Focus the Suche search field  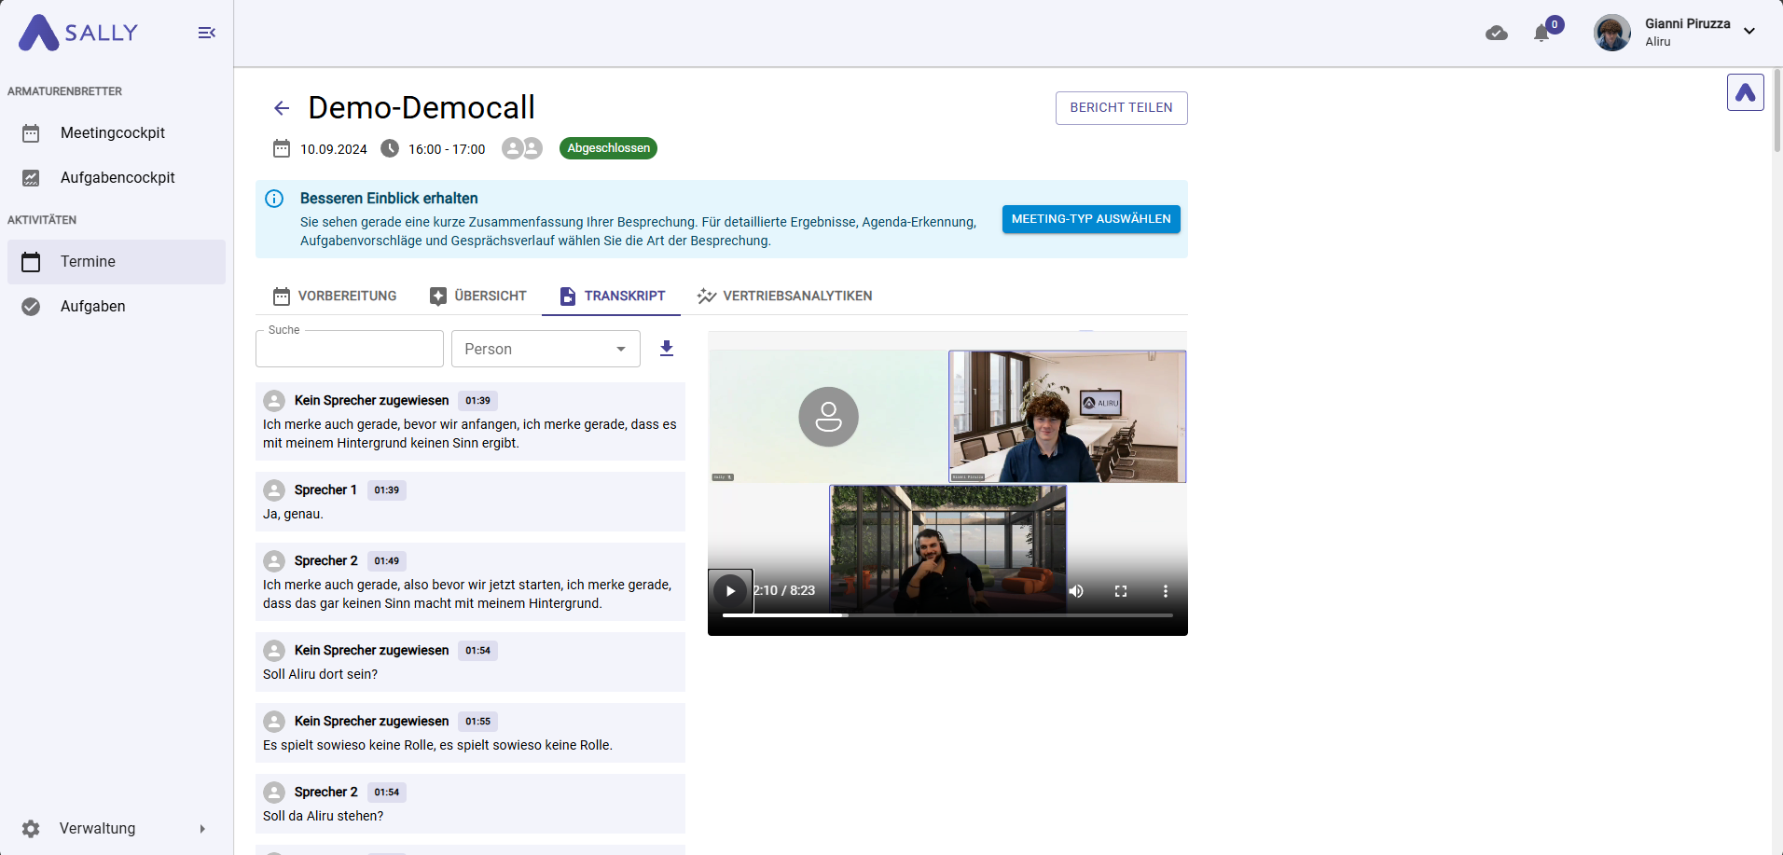click(x=350, y=349)
